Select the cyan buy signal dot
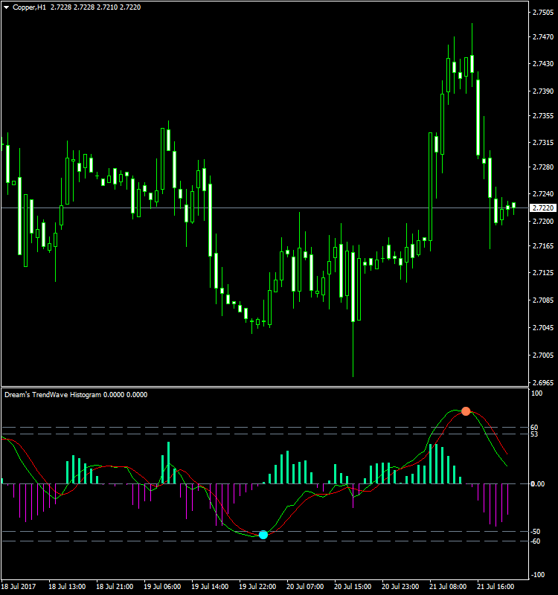The image size is (558, 595). pos(263,535)
